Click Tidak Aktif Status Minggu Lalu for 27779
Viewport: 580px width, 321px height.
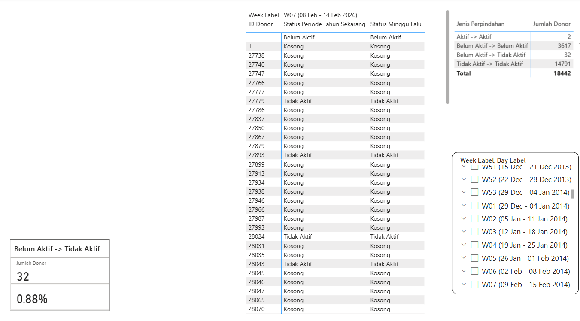384,101
